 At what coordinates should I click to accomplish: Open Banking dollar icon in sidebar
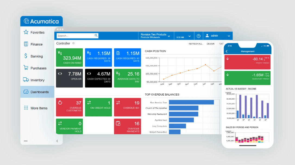point(26,56)
